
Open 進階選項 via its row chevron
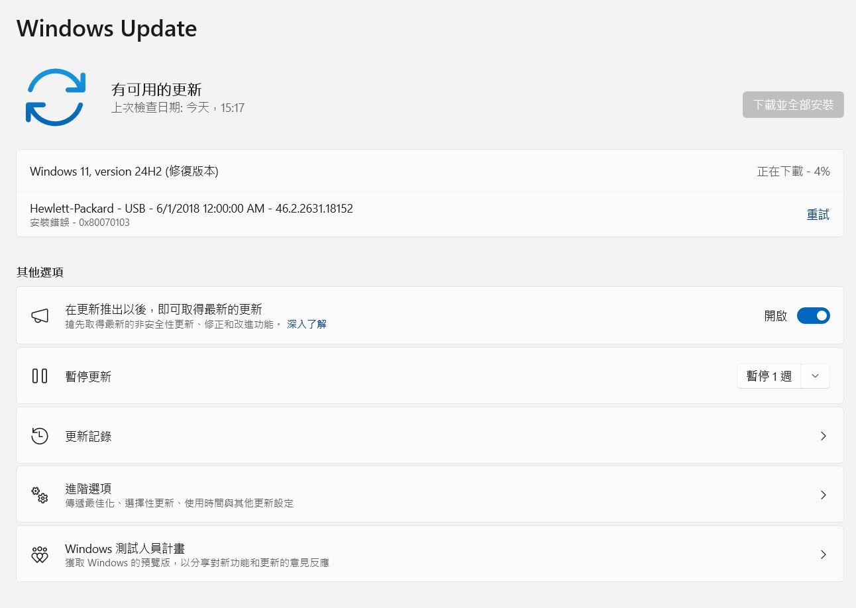click(823, 495)
